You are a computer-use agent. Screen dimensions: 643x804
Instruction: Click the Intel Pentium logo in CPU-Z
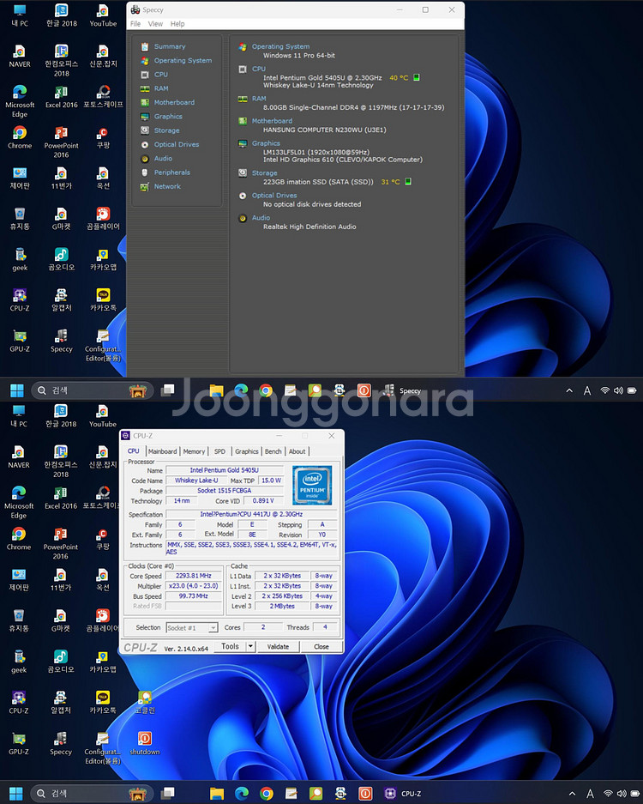tap(312, 485)
